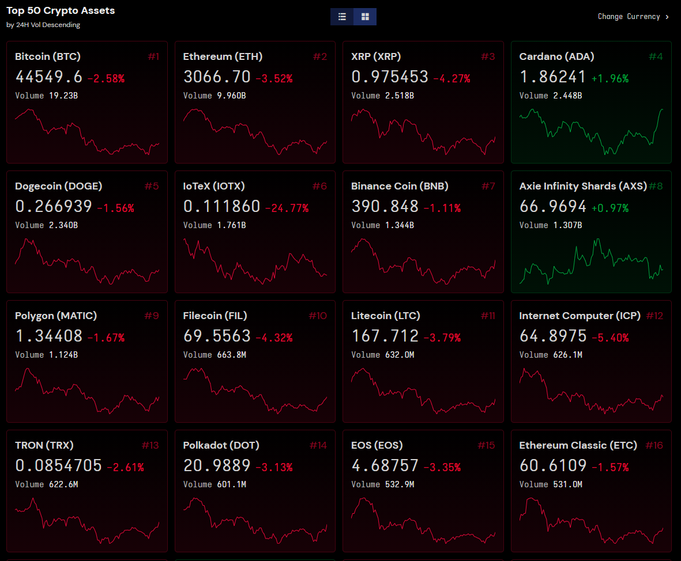Open the Dogecoin (DOGE) card title
The image size is (681, 561).
59,186
